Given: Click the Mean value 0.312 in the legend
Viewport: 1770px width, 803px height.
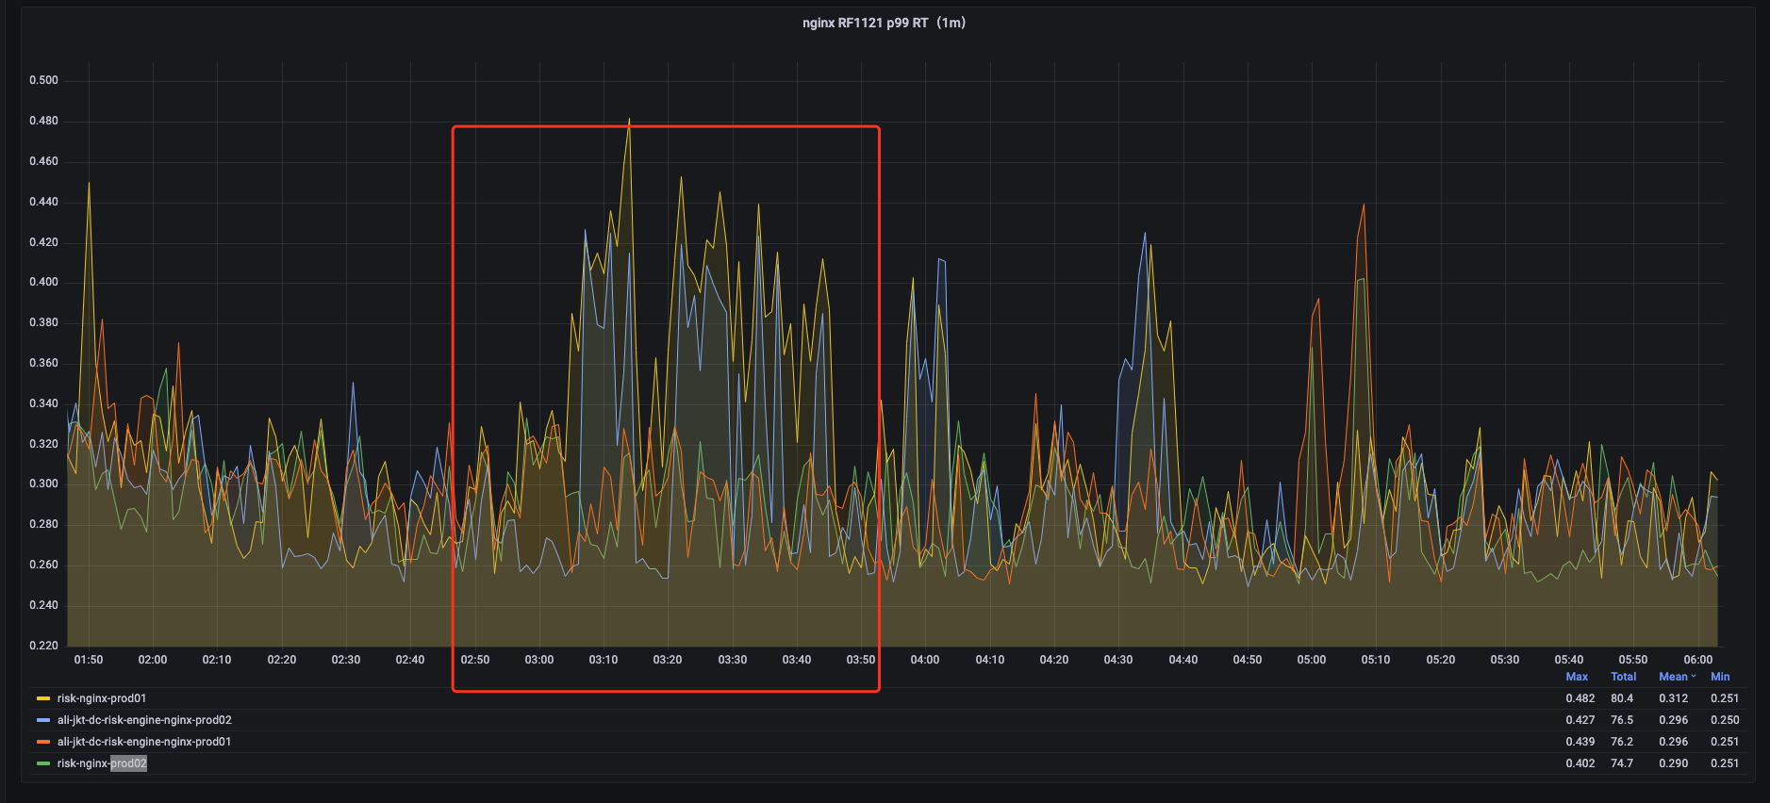Looking at the screenshot, I should pos(1674,698).
